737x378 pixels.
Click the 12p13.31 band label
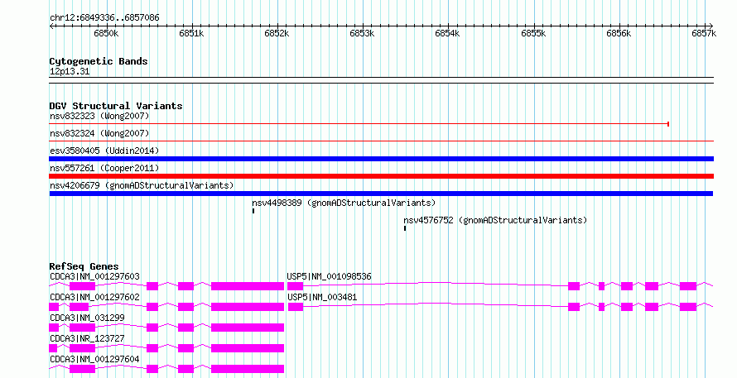[70, 72]
